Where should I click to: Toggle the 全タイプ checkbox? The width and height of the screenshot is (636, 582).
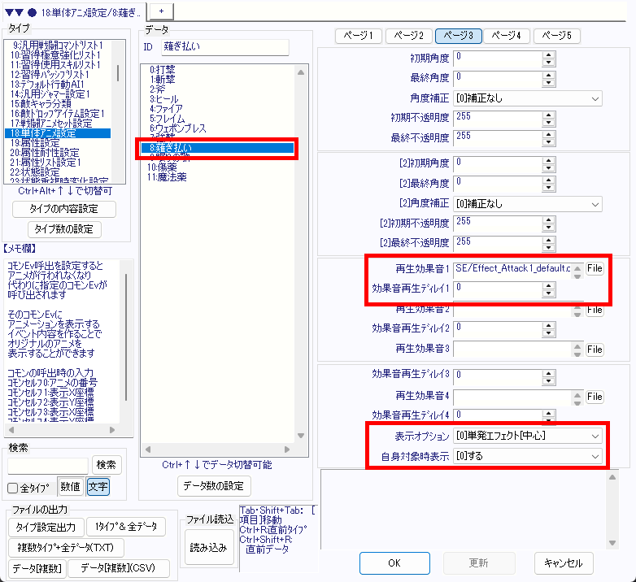pyautogui.click(x=13, y=488)
